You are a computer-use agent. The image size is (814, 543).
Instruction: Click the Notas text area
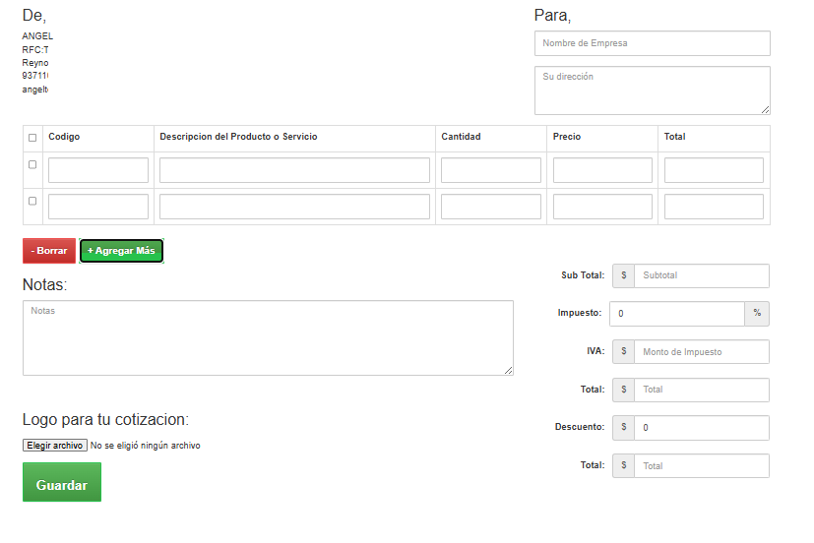point(268,337)
